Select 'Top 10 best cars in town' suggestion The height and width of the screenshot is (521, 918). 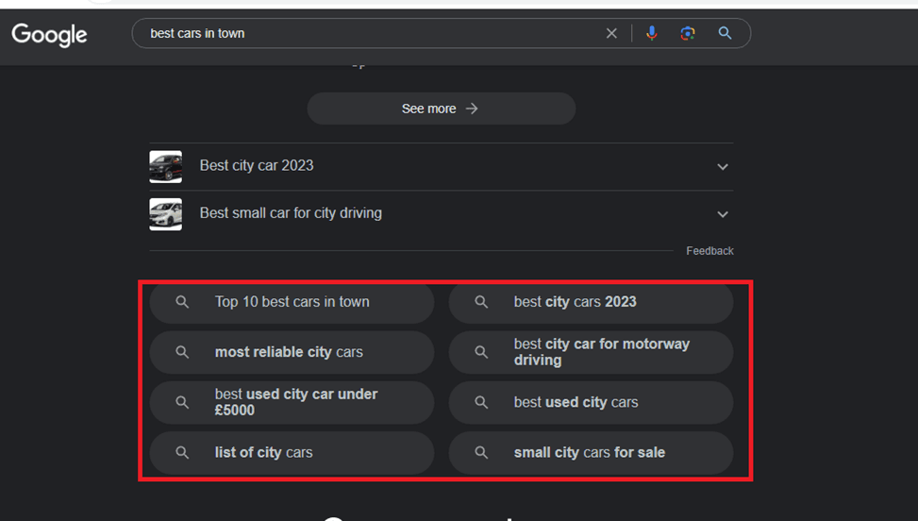pyautogui.click(x=292, y=302)
